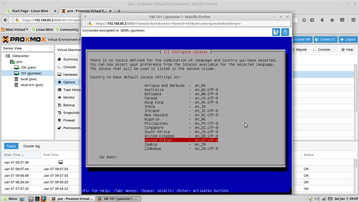
Task: Open the noVNC send-keys control panel icon
Action: click(x=276, y=32)
